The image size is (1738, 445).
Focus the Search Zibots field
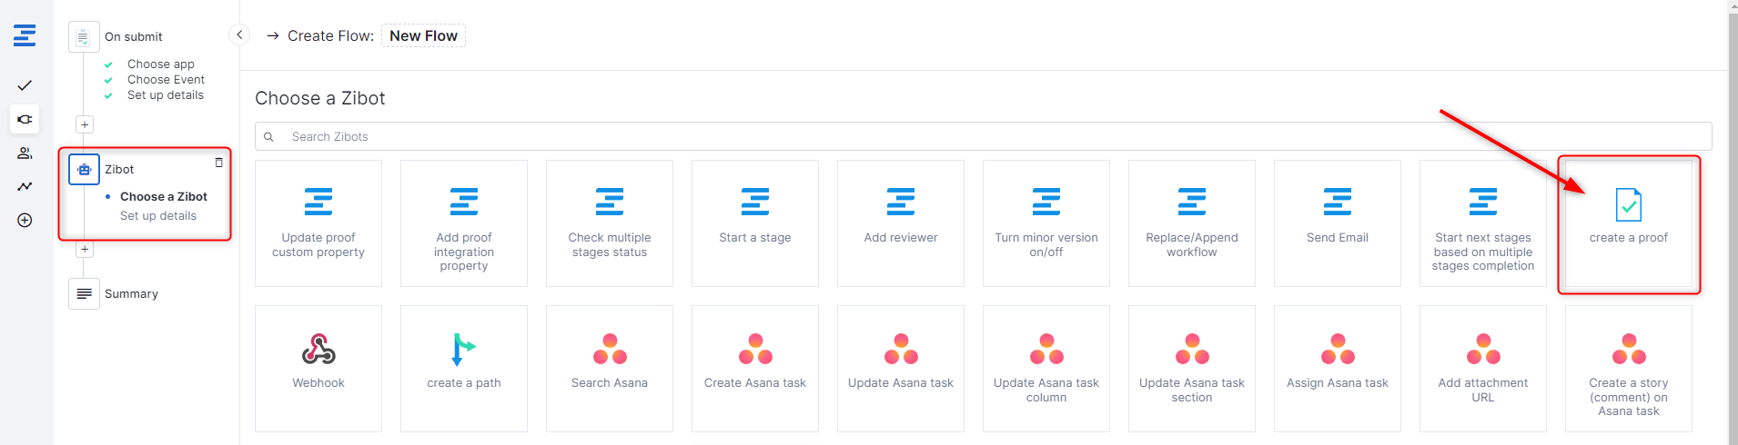click(x=983, y=136)
